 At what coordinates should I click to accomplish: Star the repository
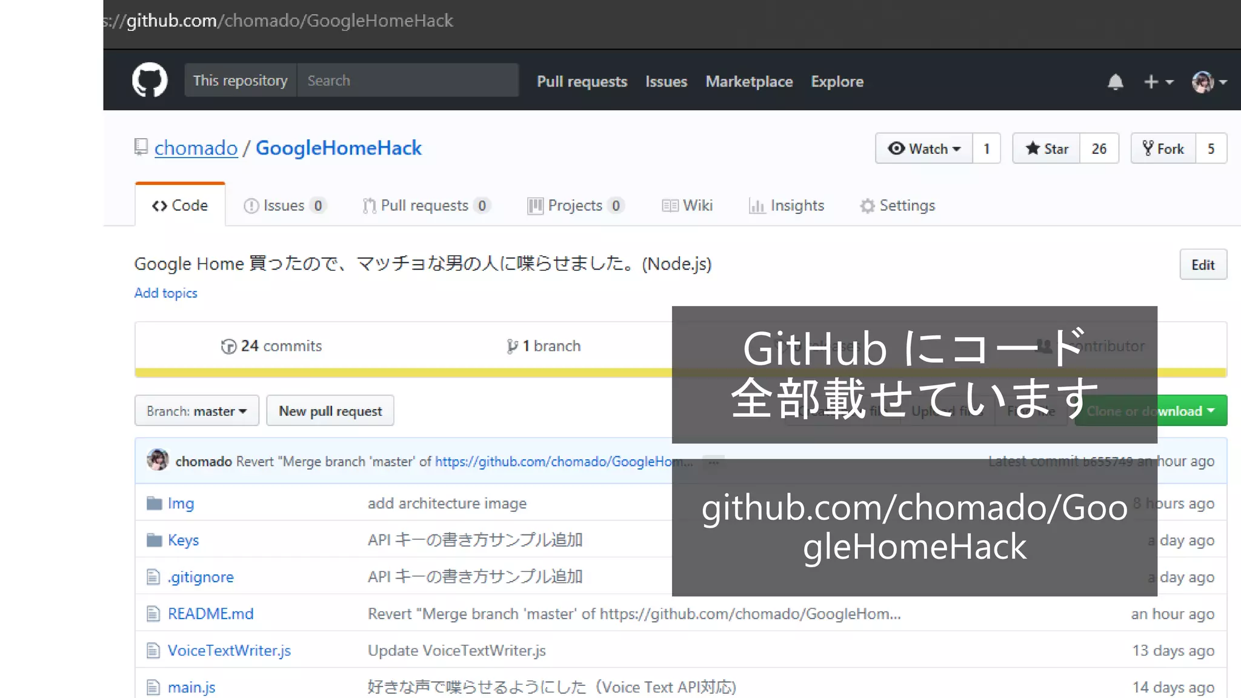click(1046, 148)
